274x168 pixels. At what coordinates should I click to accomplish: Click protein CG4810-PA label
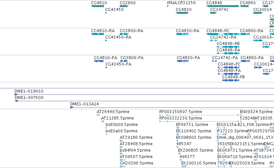(106, 58)
